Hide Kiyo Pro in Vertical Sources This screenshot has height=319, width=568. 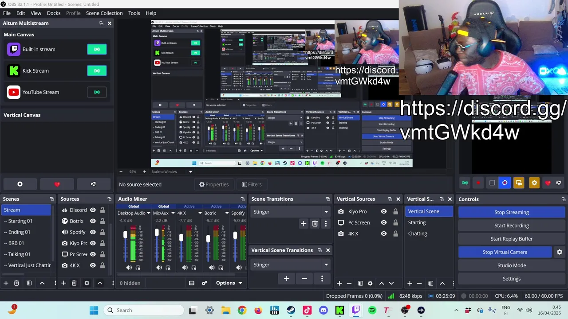point(384,212)
